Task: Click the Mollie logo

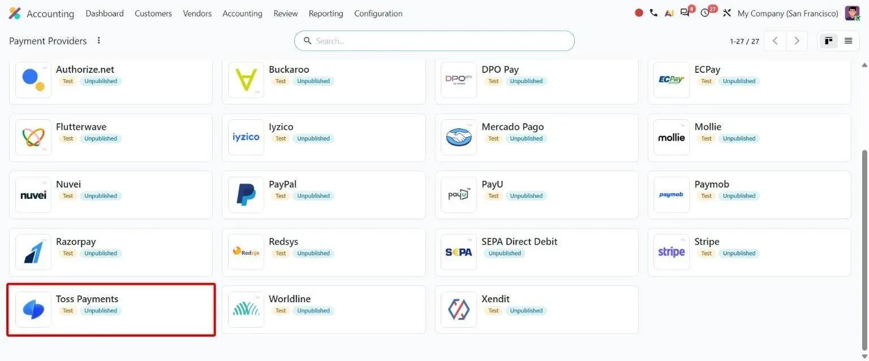Action: tap(672, 137)
